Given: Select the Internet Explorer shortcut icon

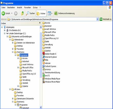Looking at the screenshot, I should click(x=44, y=57).
